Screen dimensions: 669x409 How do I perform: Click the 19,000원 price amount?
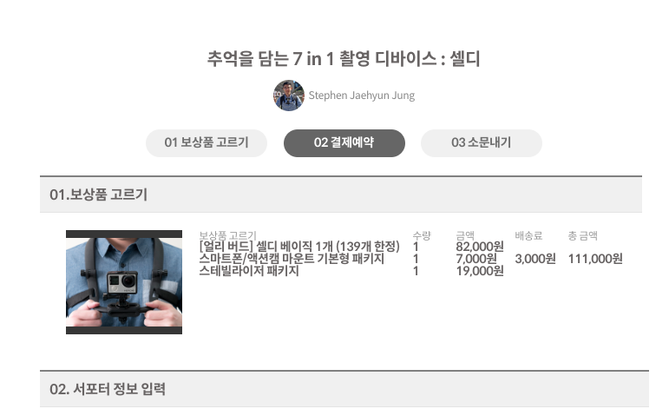[480, 271]
